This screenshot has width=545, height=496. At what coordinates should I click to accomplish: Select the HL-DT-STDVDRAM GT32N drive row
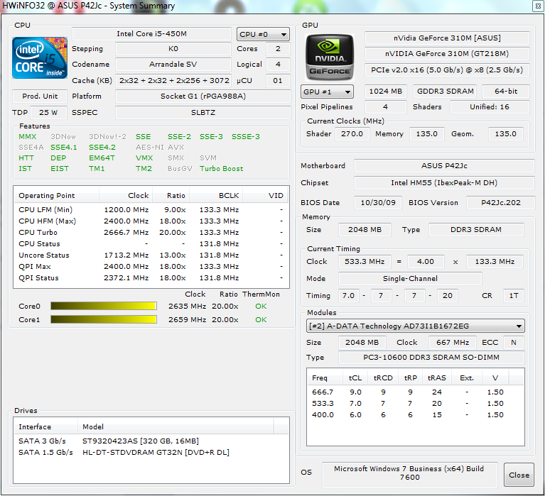(151, 452)
